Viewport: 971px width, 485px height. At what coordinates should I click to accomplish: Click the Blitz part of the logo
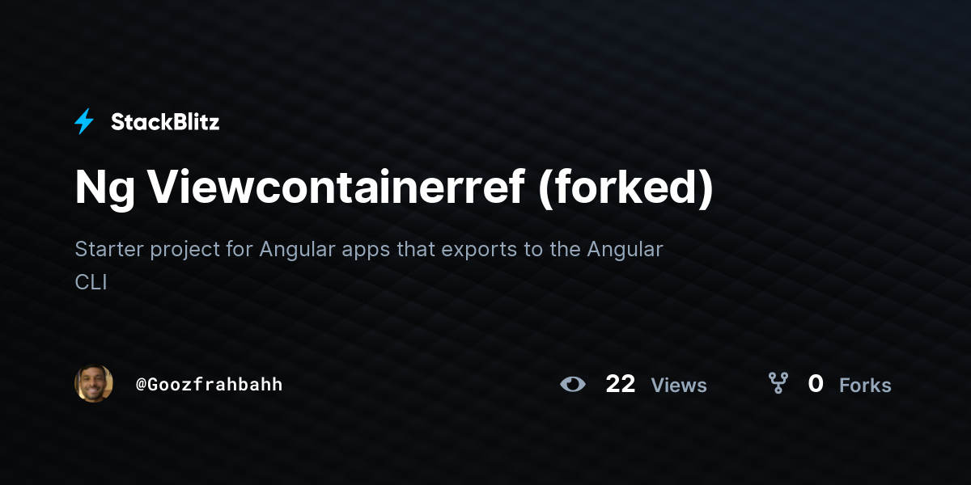click(x=197, y=122)
